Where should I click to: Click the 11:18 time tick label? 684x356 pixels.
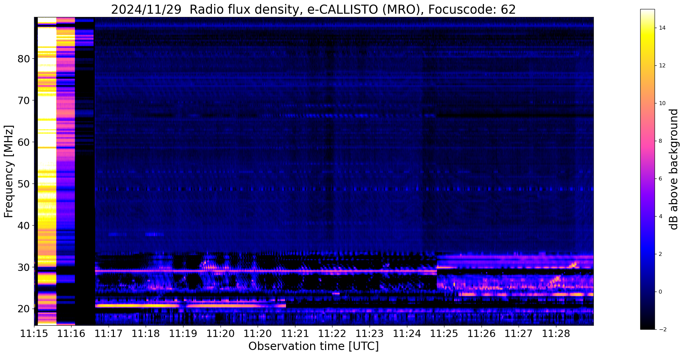click(x=146, y=333)
